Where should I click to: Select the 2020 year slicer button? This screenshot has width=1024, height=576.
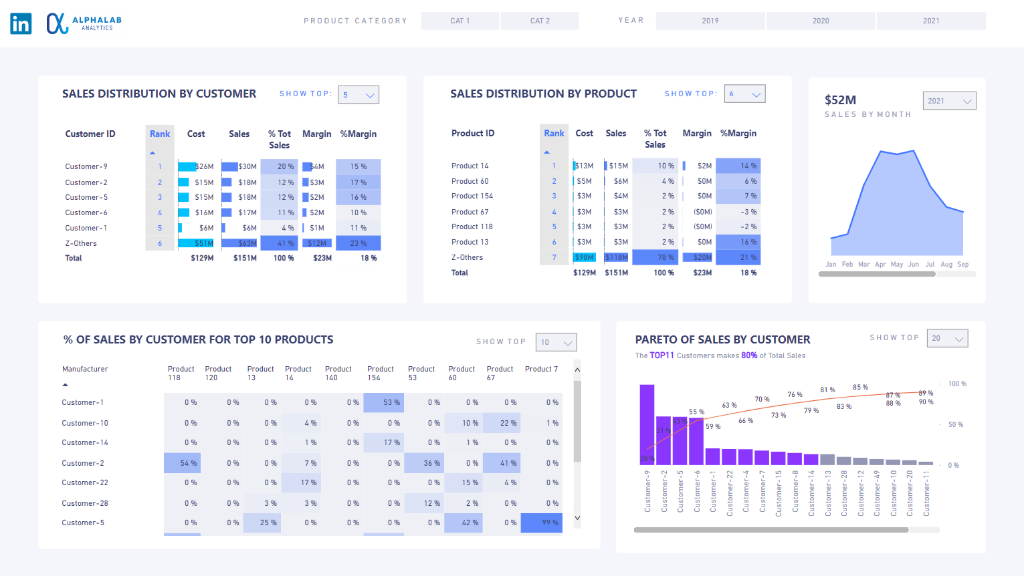coord(821,21)
